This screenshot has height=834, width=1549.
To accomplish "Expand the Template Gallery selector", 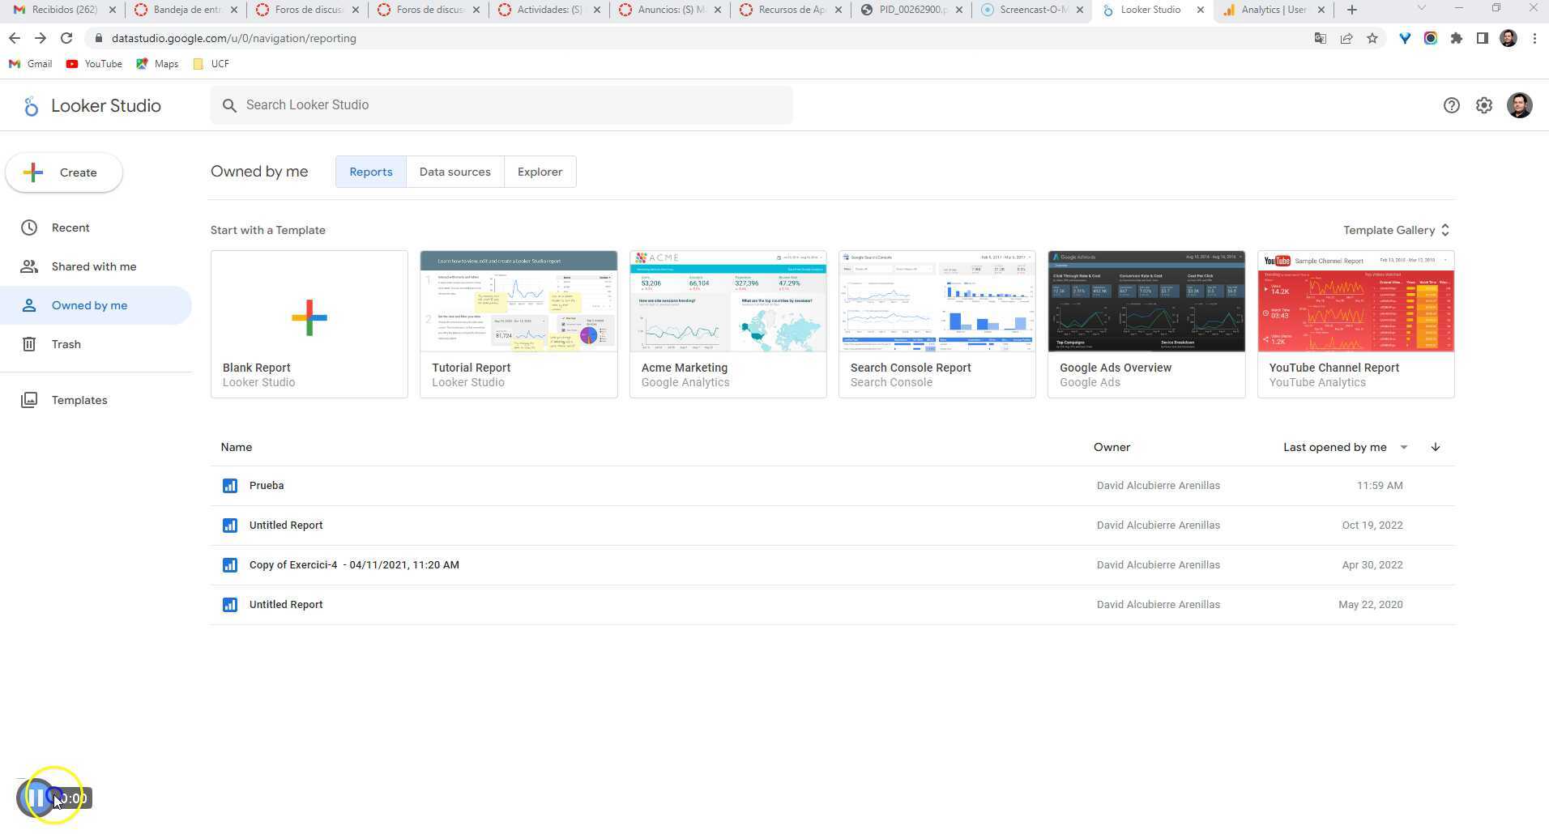I will [x=1395, y=230].
